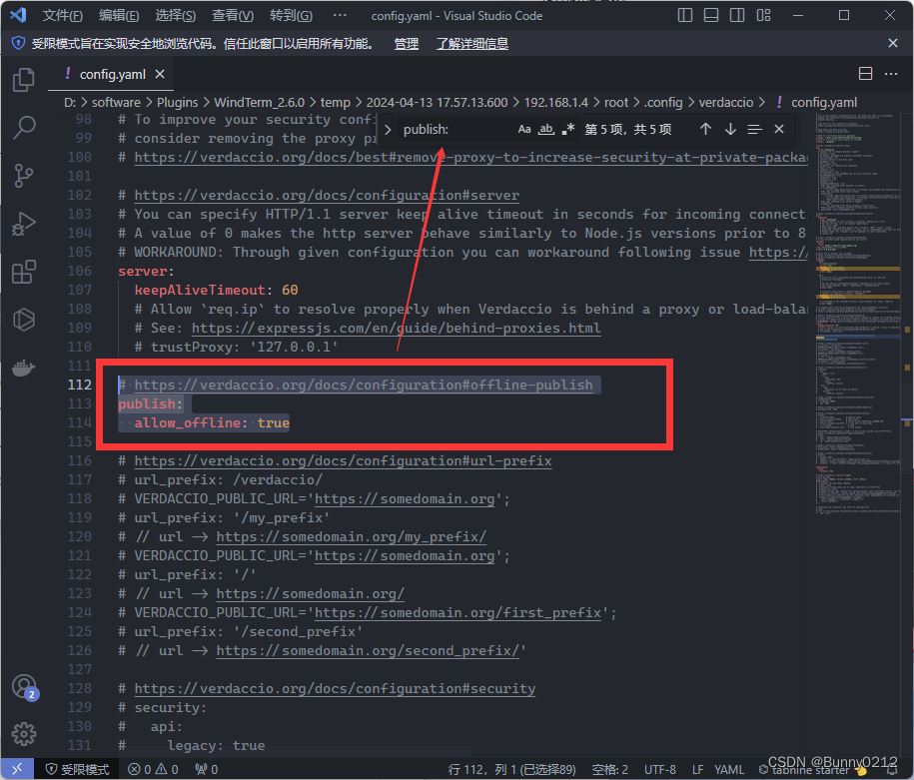Click the 受限模式 status bar button

click(77, 769)
